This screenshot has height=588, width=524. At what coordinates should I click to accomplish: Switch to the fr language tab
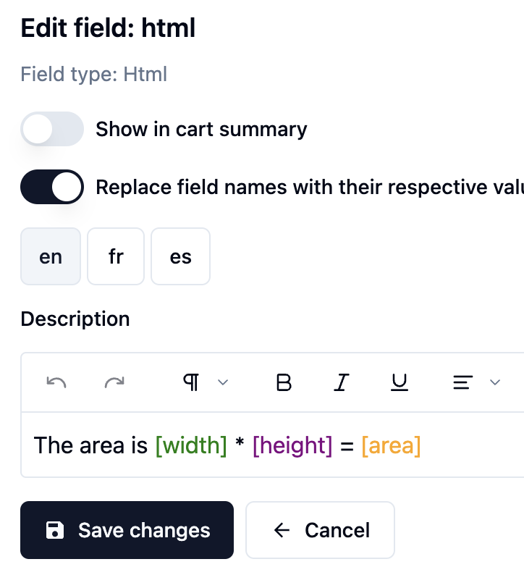pos(115,256)
